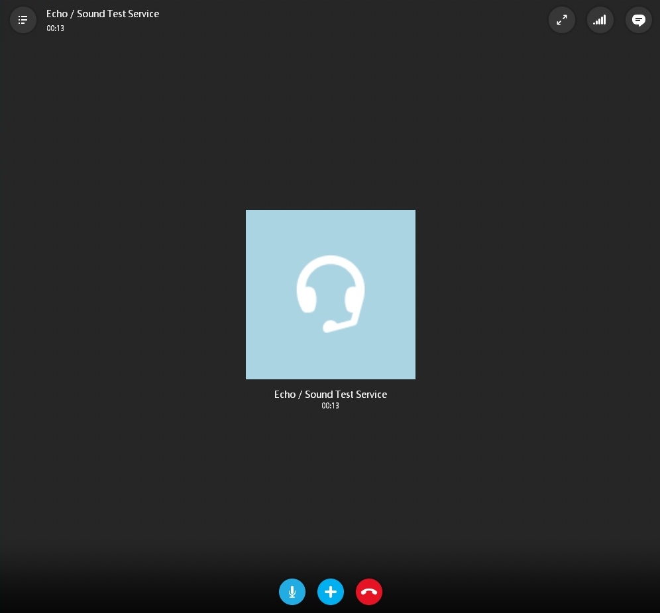
Task: End the call with the red hang-up button
Action: 369,592
